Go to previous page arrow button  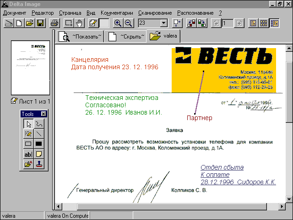217,23
